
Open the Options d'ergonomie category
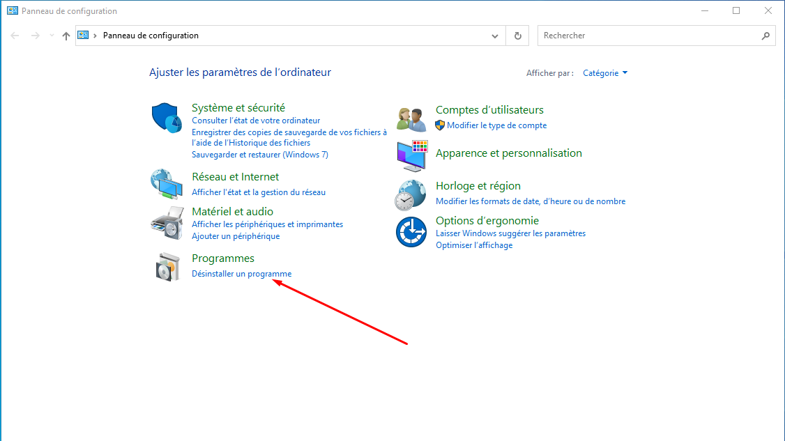[x=487, y=221]
